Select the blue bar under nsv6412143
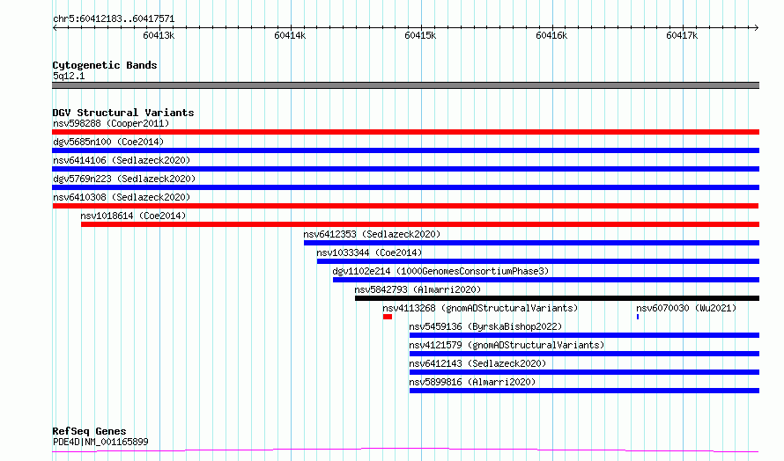This screenshot has height=461, width=784. (x=585, y=372)
